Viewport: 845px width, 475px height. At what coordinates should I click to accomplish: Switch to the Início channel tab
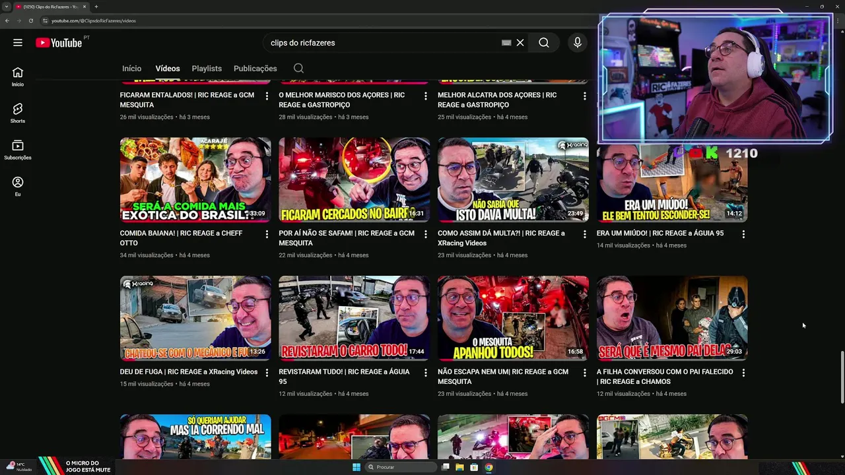pos(131,69)
